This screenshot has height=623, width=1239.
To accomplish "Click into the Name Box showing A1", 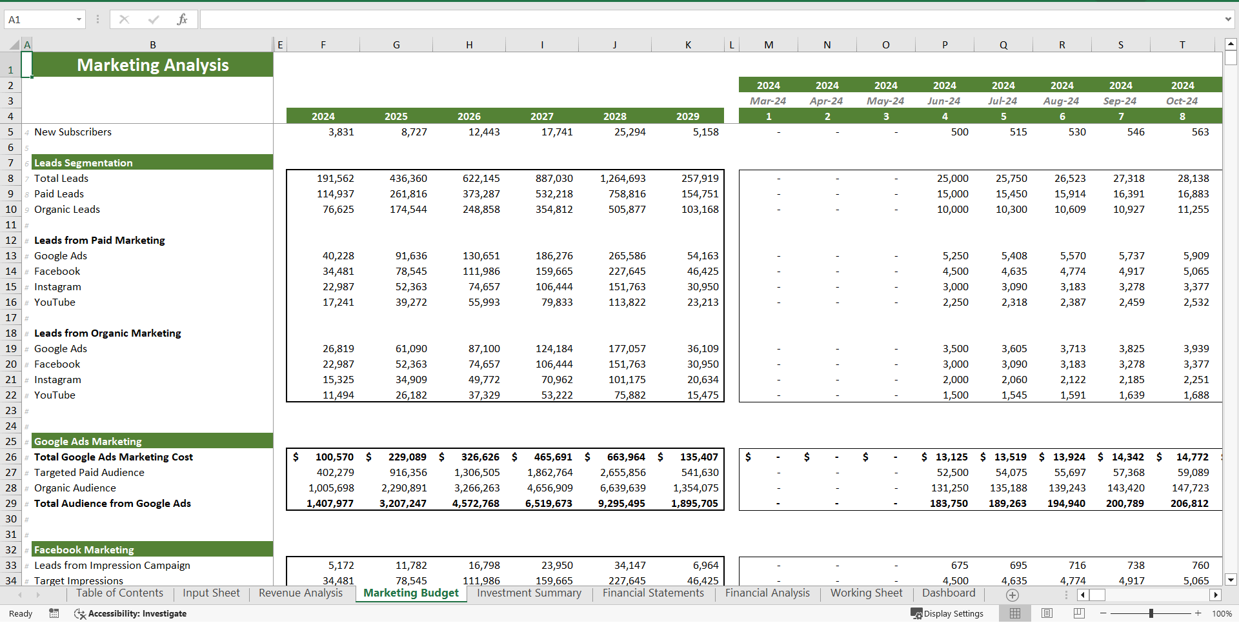I will point(40,19).
